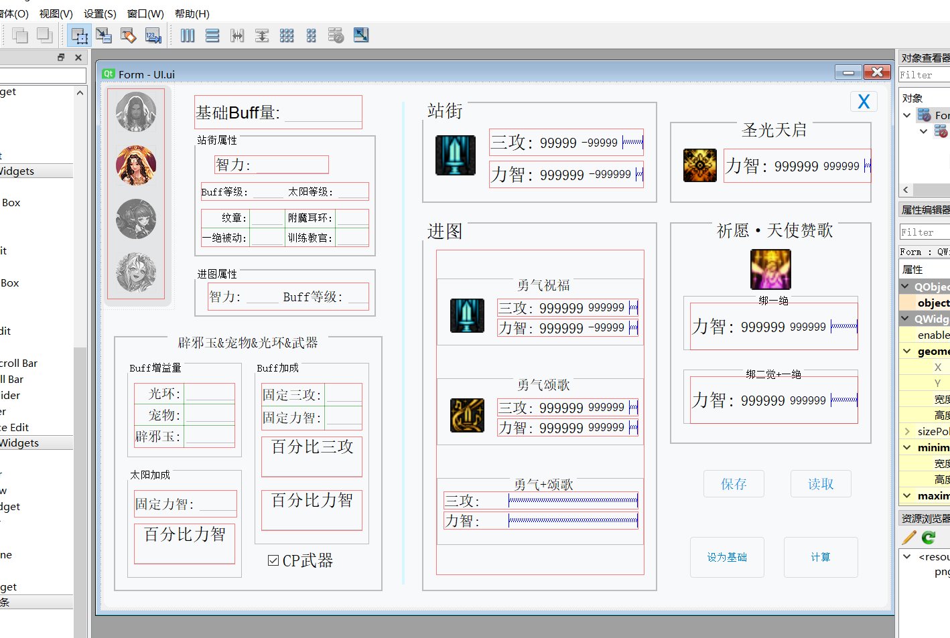Click the object inspector Filter field
Image resolution: width=950 pixels, height=638 pixels.
tap(925, 75)
